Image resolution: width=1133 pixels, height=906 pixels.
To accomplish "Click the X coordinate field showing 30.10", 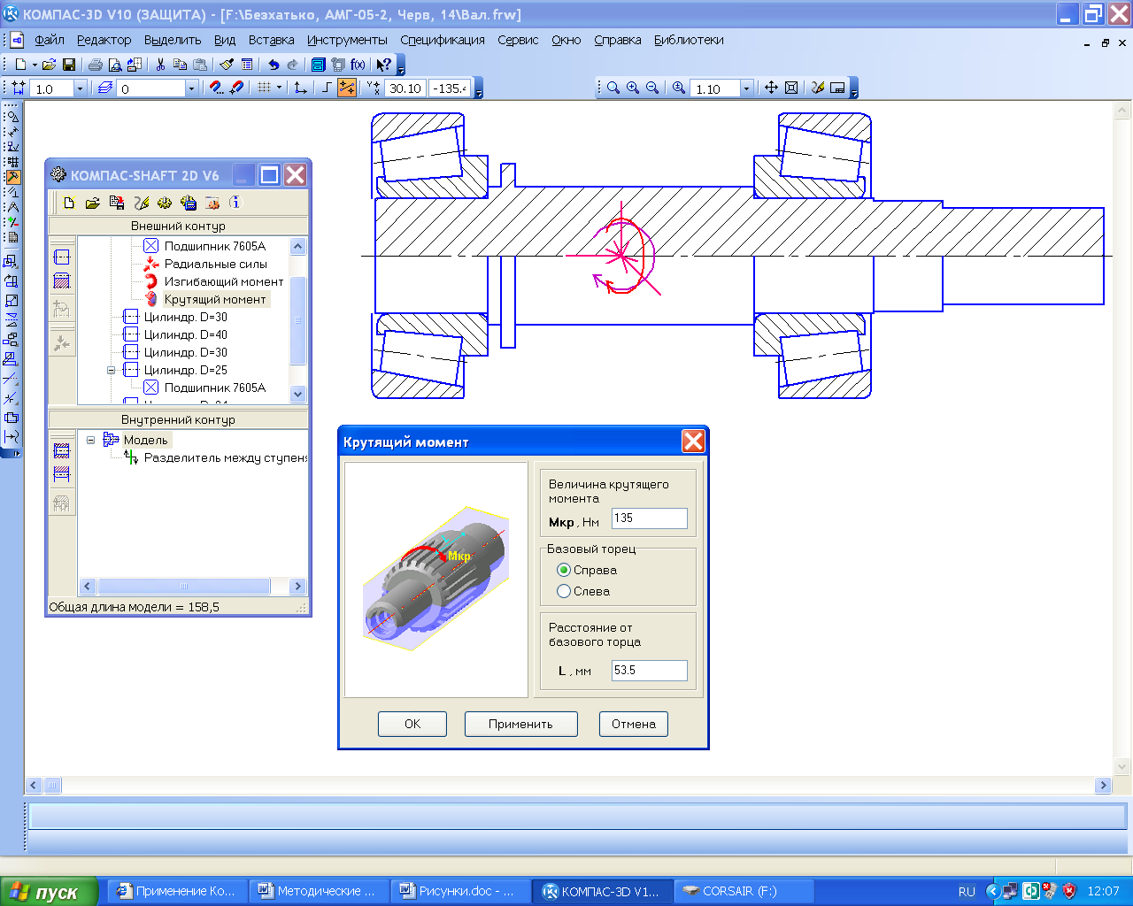I will click(405, 88).
